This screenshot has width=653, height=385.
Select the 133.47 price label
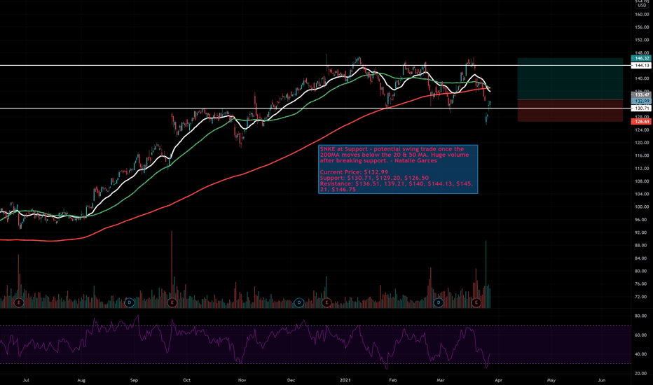tap(641, 95)
